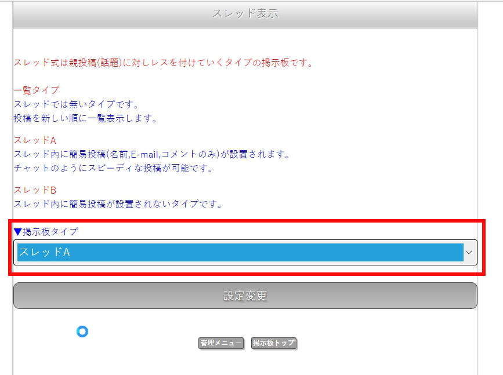
Task: Click the 設定変更 button
Action: [245, 296]
